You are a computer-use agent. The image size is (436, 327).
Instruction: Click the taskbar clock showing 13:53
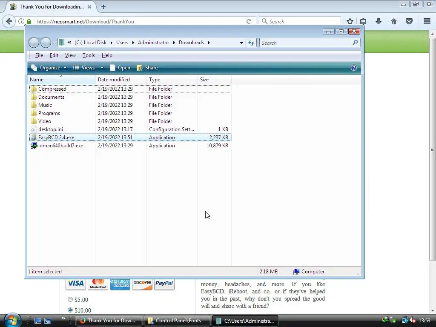pos(425,320)
